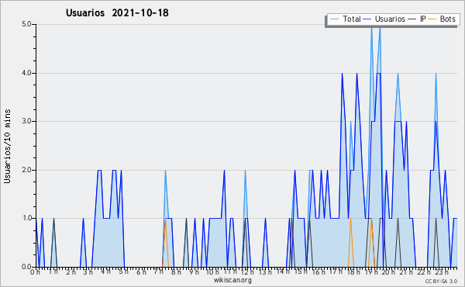
Task: Click the "9 h" hour label
Action: click(194, 272)
